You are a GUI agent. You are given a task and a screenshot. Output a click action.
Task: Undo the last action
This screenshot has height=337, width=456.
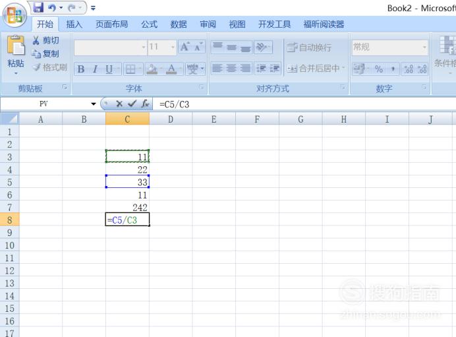52,7
